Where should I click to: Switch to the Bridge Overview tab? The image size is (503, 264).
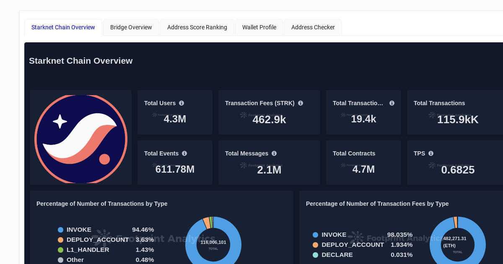coord(131,27)
